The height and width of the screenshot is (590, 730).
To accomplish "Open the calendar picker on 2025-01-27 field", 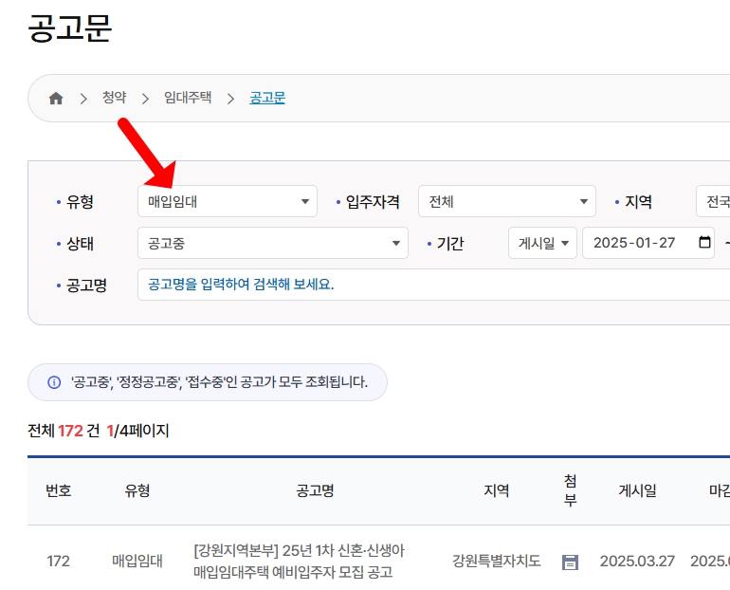I will click(704, 242).
